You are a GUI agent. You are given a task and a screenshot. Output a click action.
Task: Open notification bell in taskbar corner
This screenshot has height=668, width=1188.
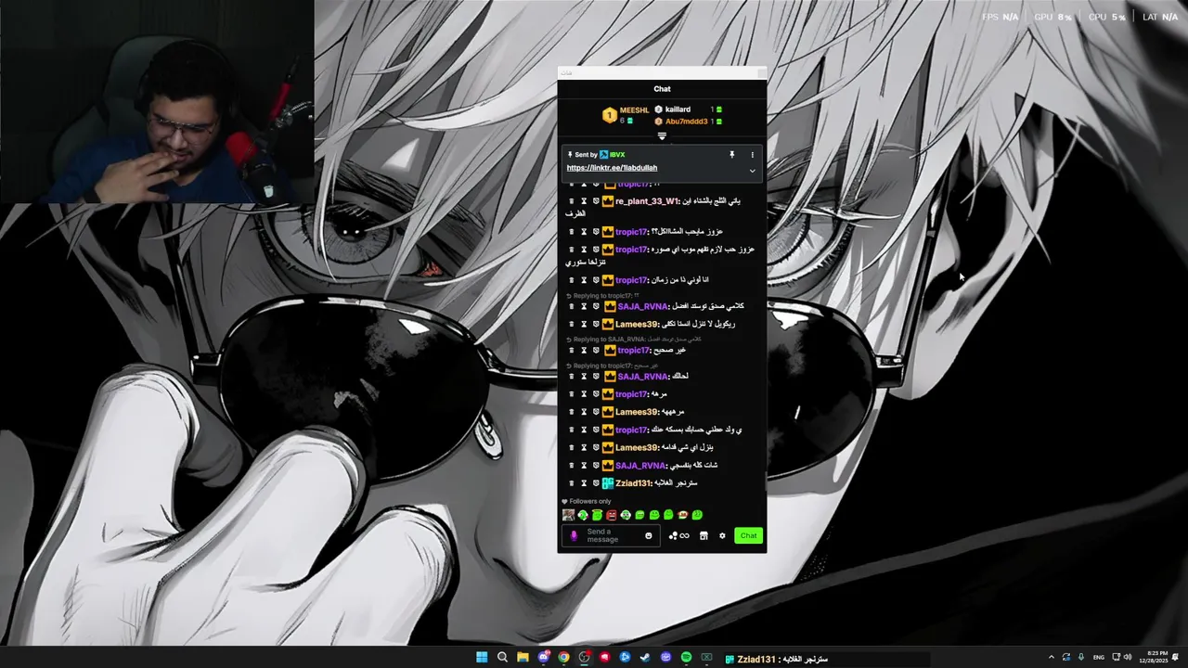coord(1176,658)
